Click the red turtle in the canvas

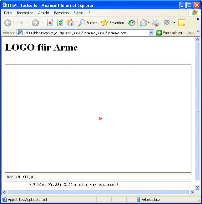100,119
